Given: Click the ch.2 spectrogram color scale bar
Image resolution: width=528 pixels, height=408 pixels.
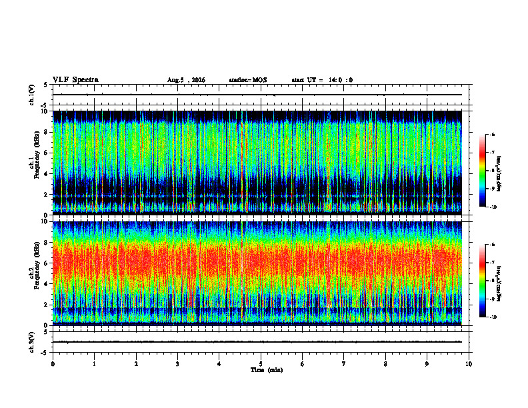Looking at the screenshot, I should pos(483,281).
